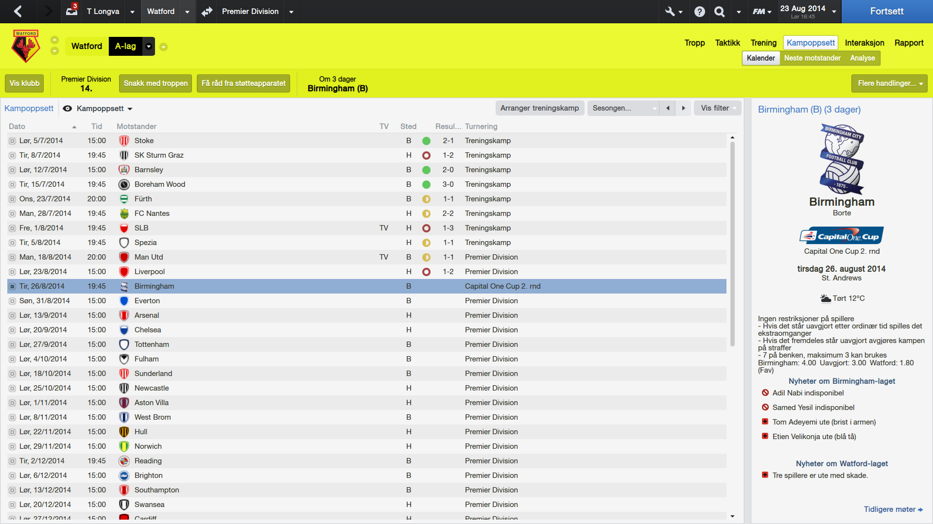This screenshot has width=933, height=524.
Task: Select the radio marker for Everton fixture
Action: coord(12,301)
